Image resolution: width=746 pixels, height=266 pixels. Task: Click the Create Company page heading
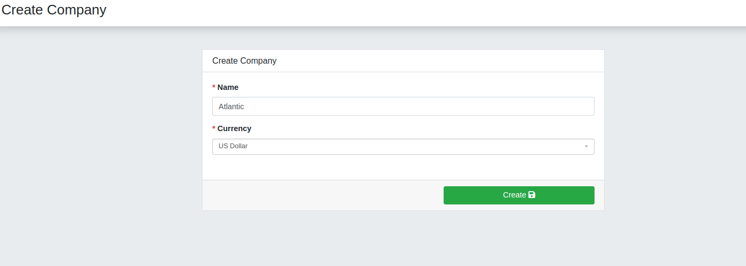pos(54,10)
